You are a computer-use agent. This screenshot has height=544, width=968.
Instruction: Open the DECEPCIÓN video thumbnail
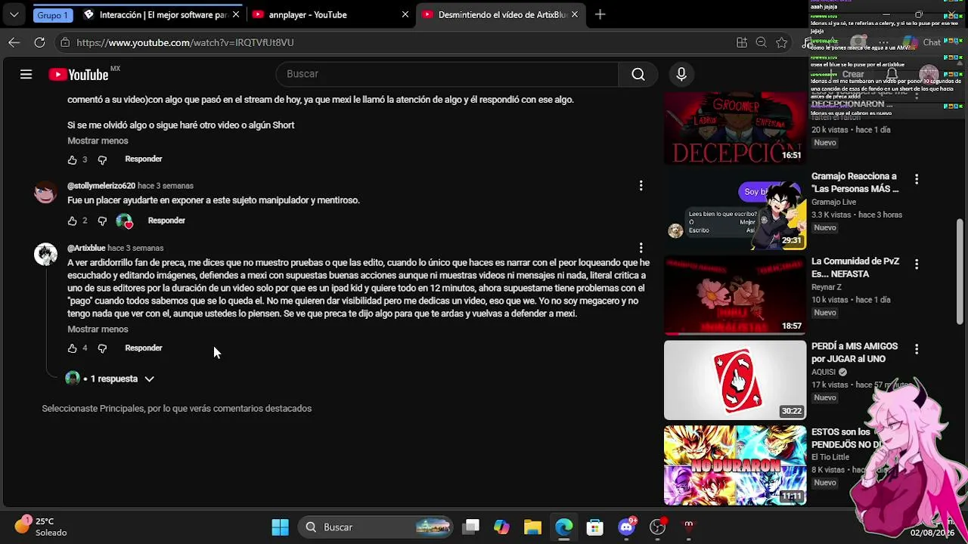pyautogui.click(x=735, y=127)
